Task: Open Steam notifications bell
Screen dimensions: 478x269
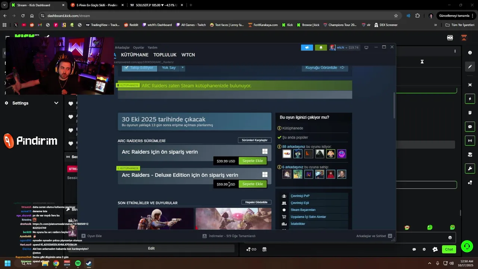Action: [x=321, y=47]
